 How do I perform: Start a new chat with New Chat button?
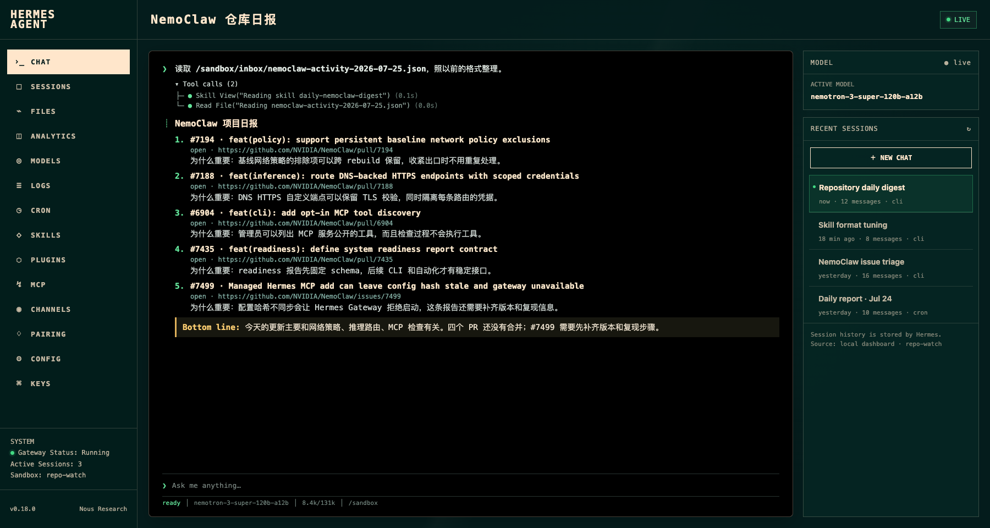pyautogui.click(x=890, y=158)
